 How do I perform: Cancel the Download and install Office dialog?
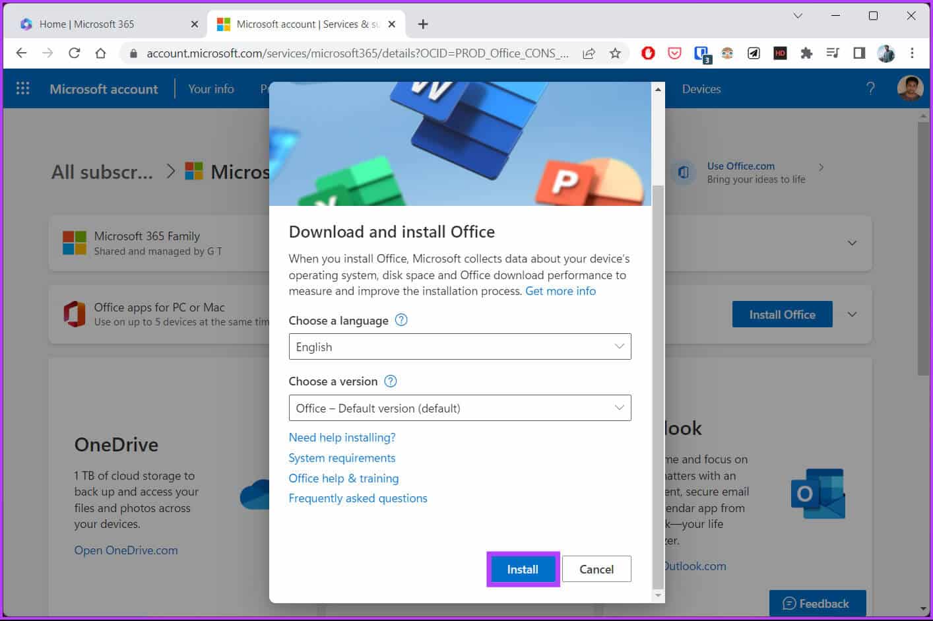click(596, 569)
